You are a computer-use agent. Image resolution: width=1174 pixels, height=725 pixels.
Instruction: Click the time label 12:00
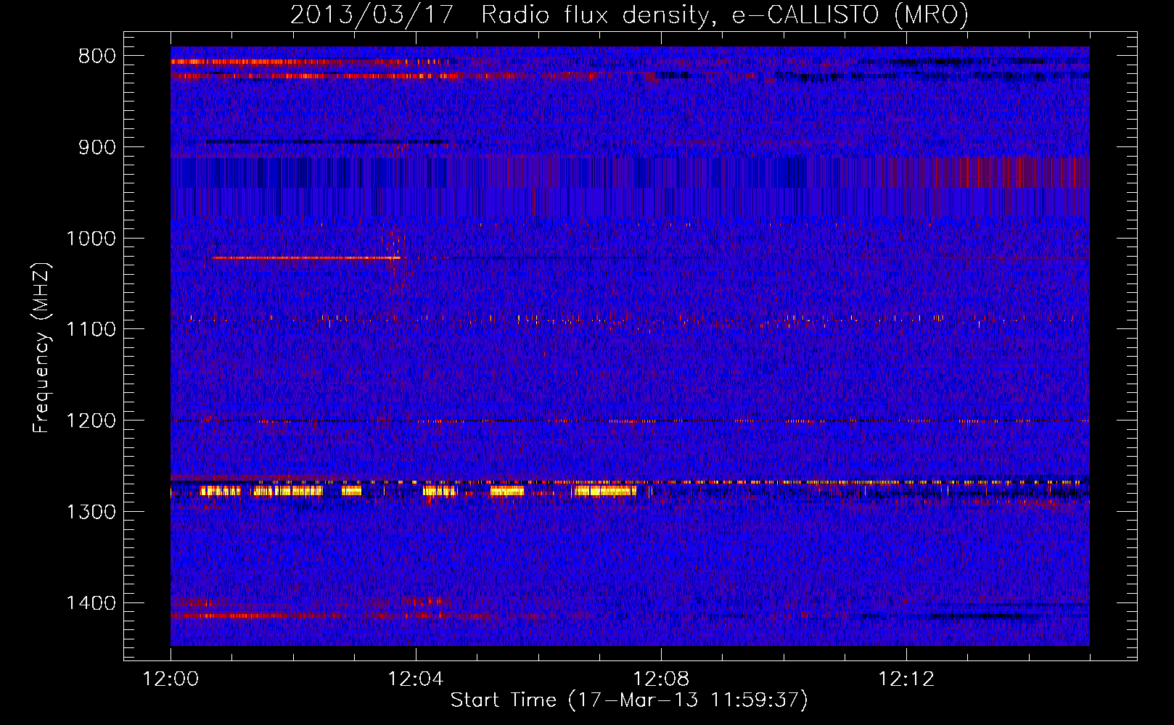[x=171, y=679]
